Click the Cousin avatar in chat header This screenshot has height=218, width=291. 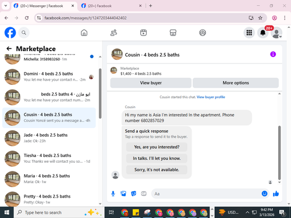(117, 54)
